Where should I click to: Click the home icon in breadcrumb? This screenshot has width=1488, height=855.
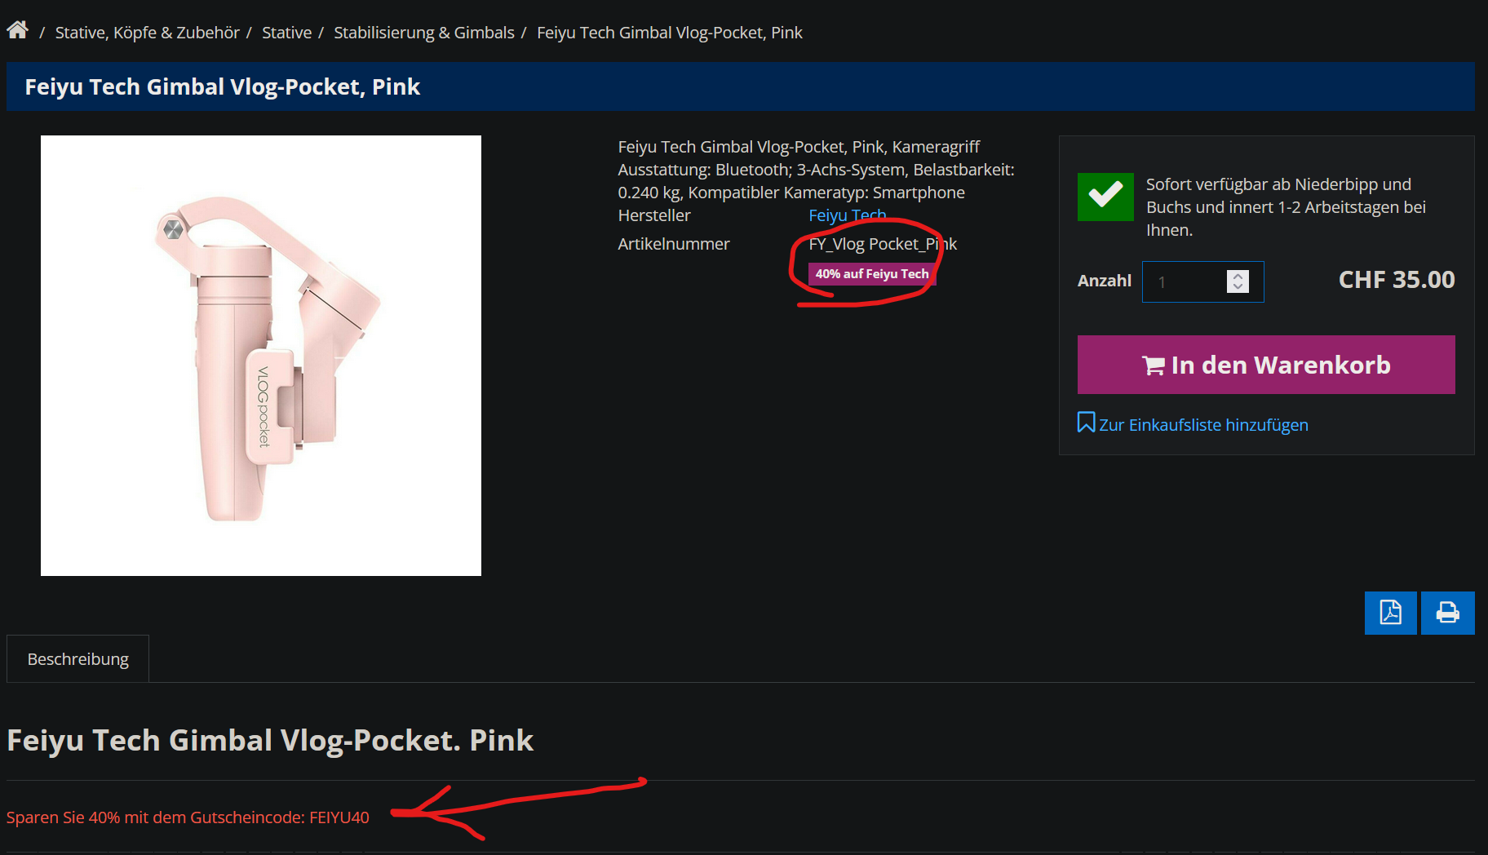click(17, 31)
